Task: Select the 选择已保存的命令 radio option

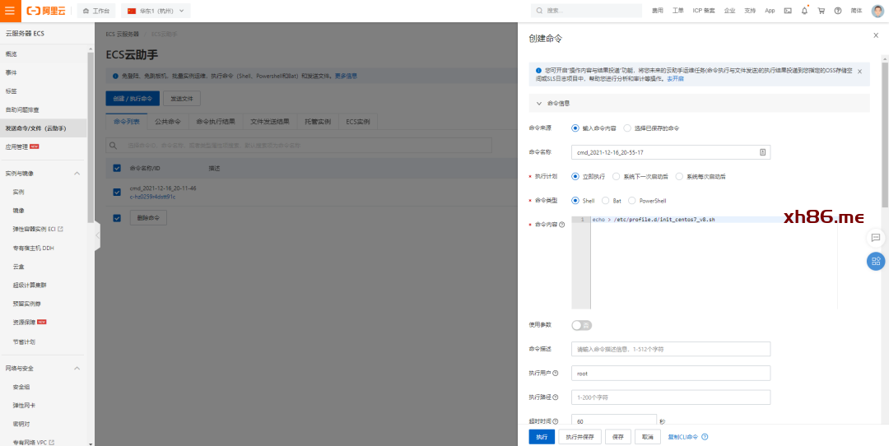Action: (628, 128)
